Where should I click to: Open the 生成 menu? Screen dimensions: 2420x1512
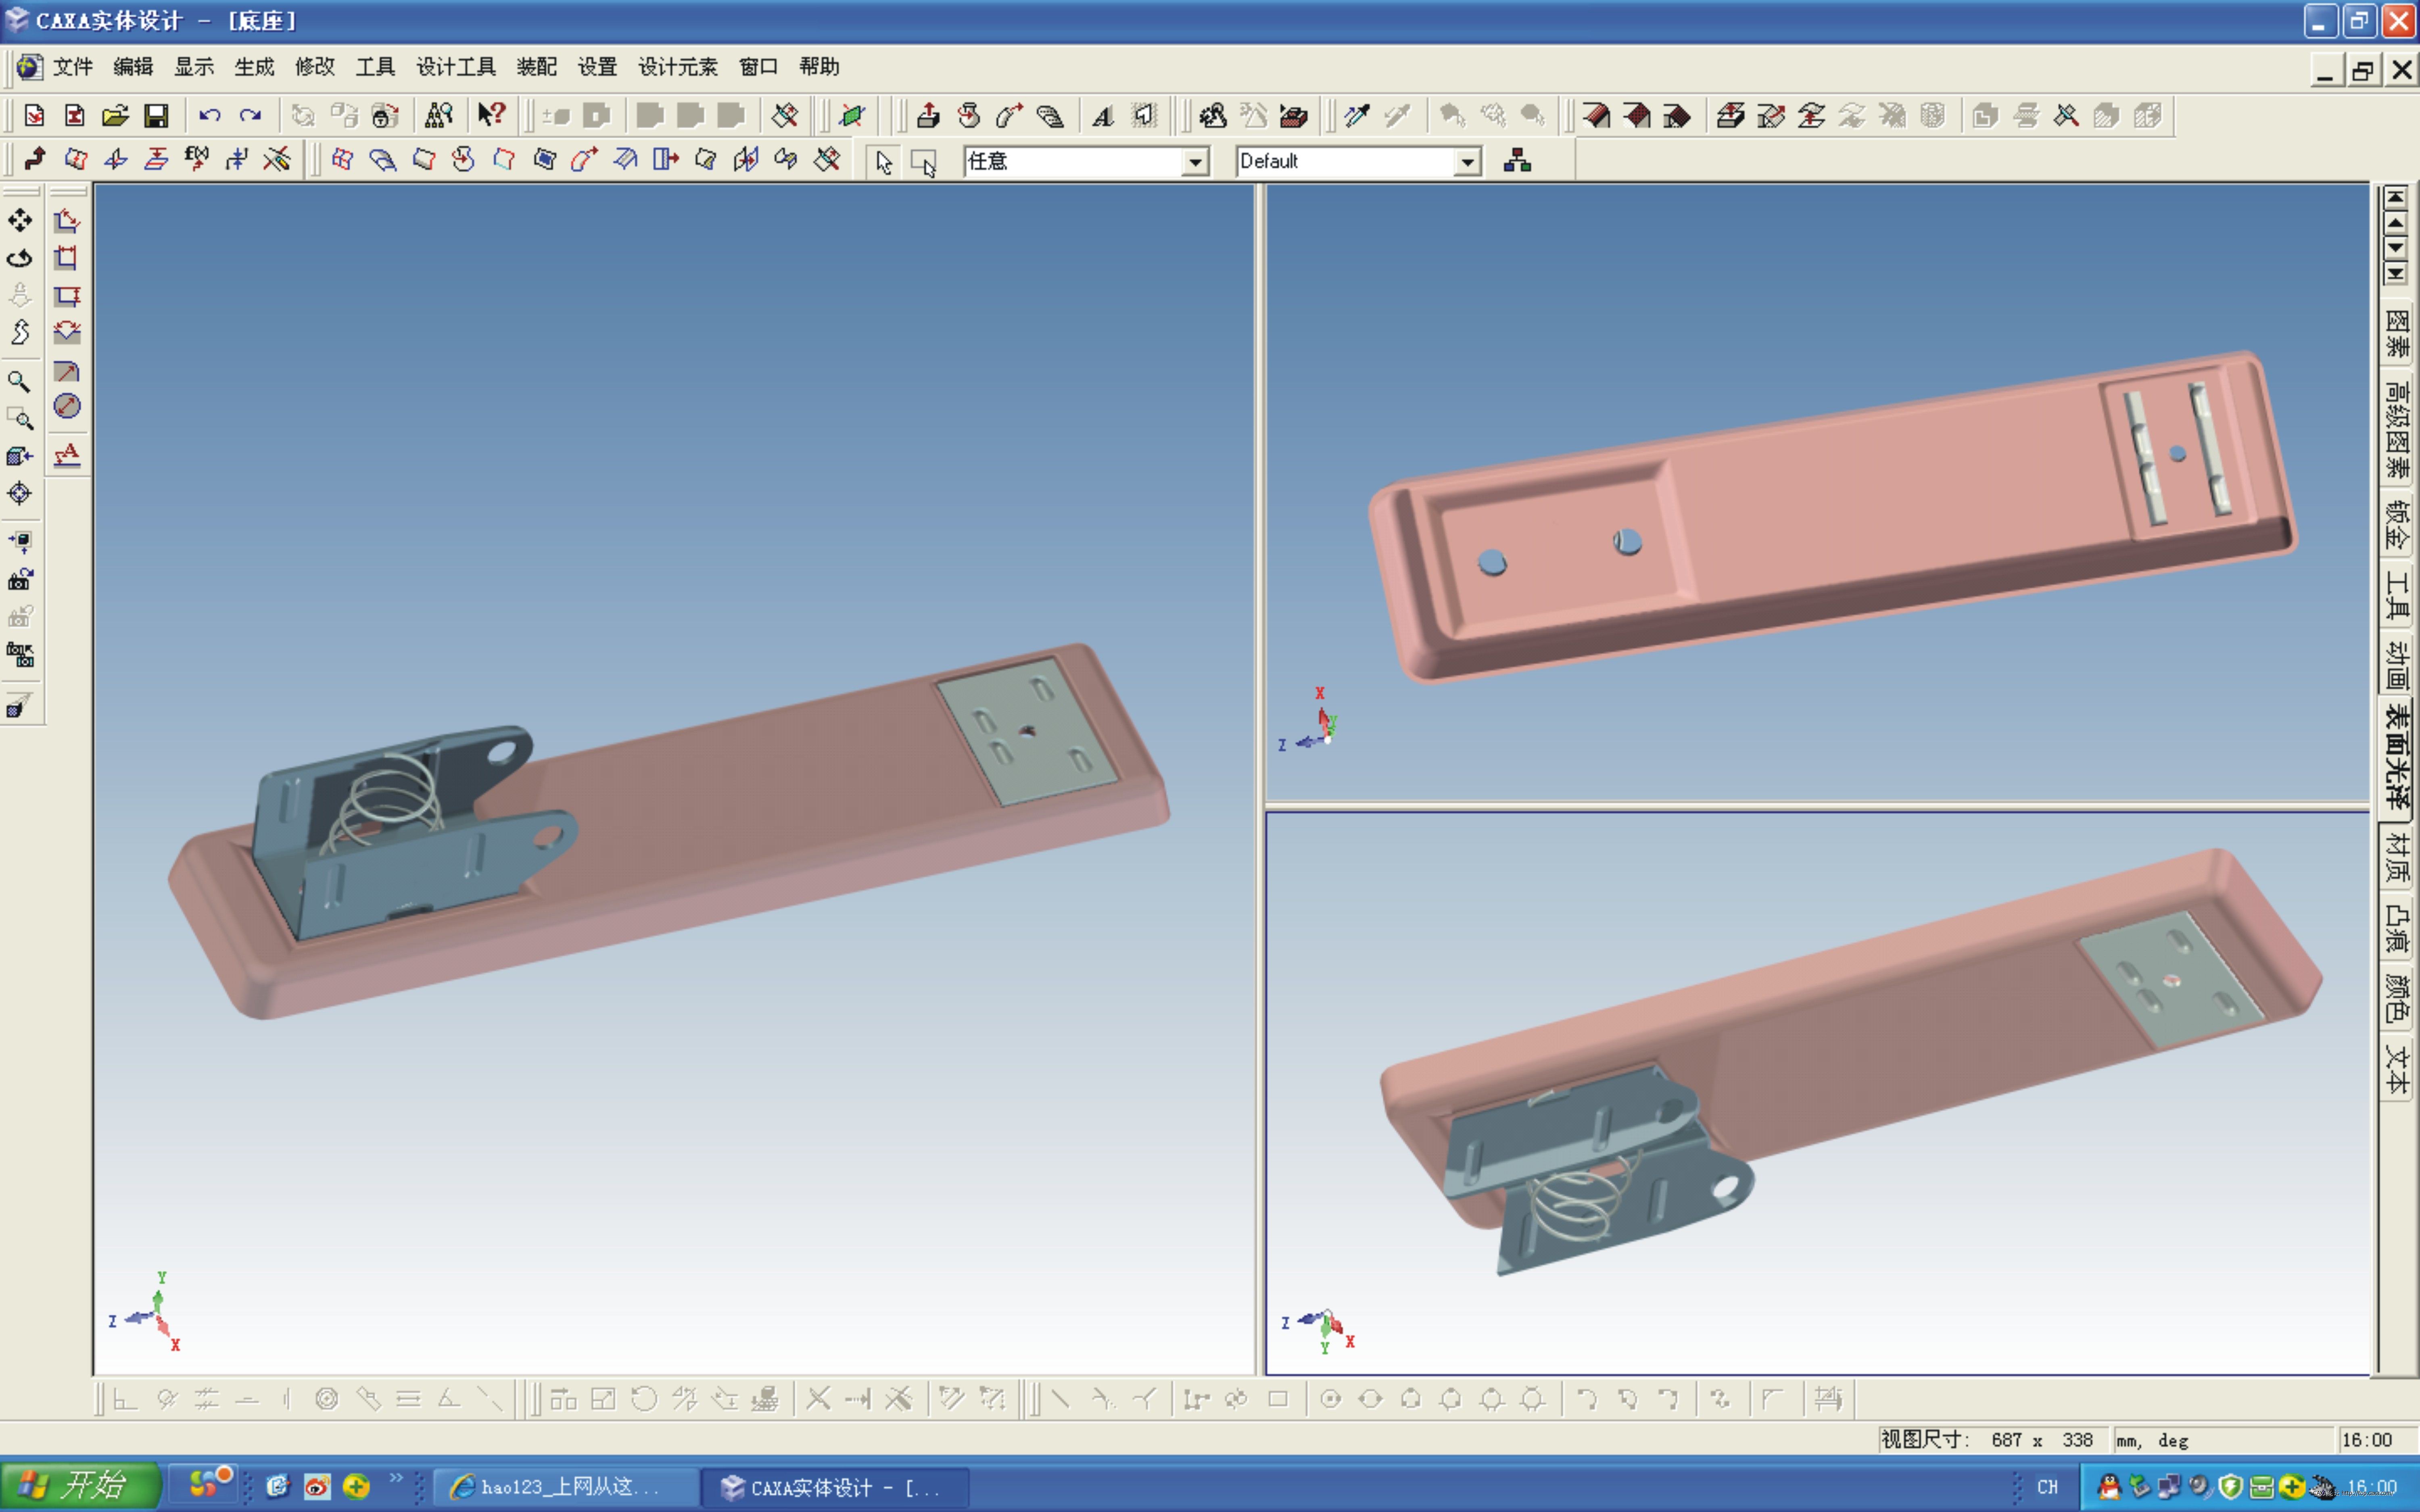coord(254,67)
